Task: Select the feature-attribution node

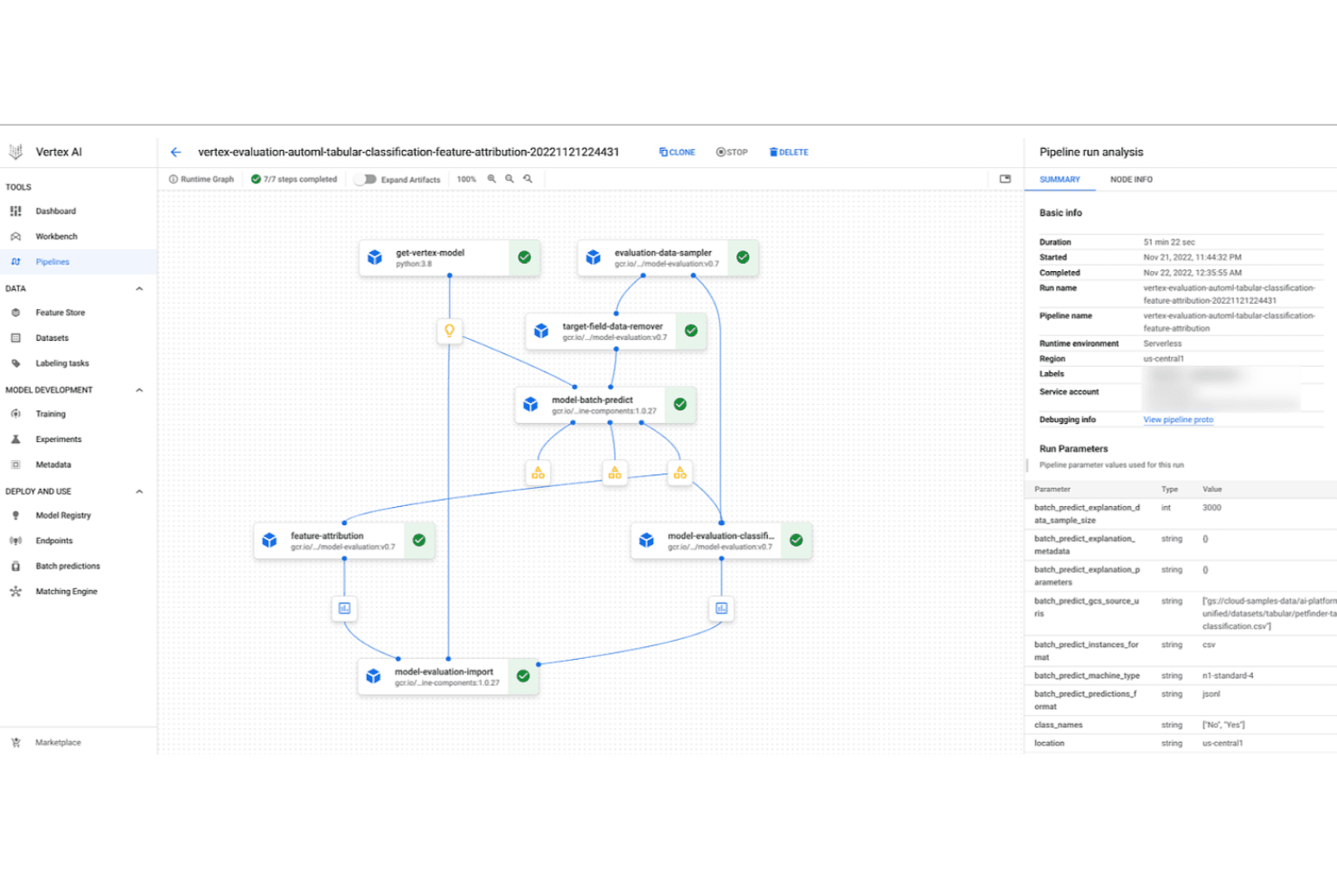Action: pyautogui.click(x=344, y=540)
